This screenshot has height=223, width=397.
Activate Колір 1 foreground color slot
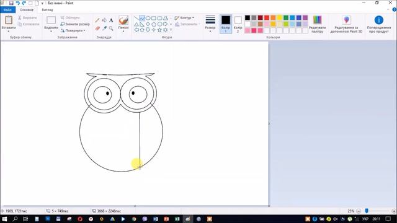(226, 24)
